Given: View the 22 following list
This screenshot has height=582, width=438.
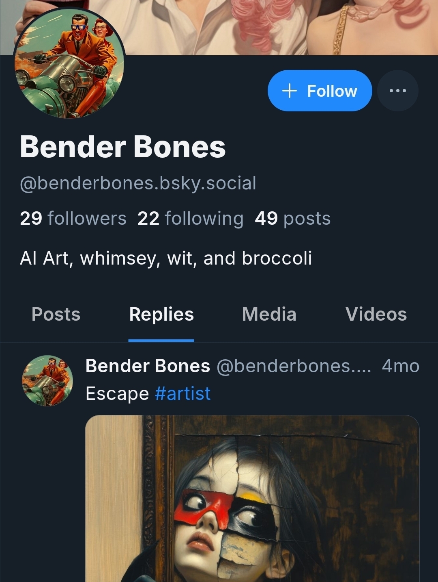Looking at the screenshot, I should 190,218.
